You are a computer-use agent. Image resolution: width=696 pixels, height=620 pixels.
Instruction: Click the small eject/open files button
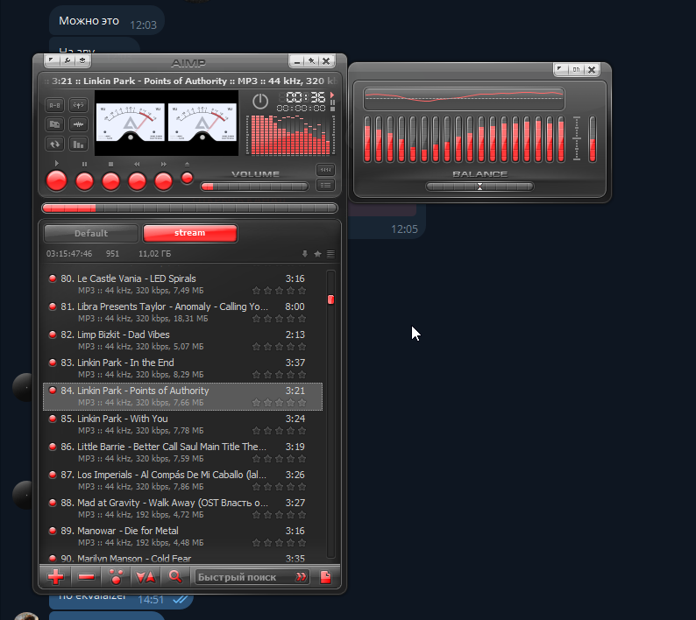click(188, 179)
